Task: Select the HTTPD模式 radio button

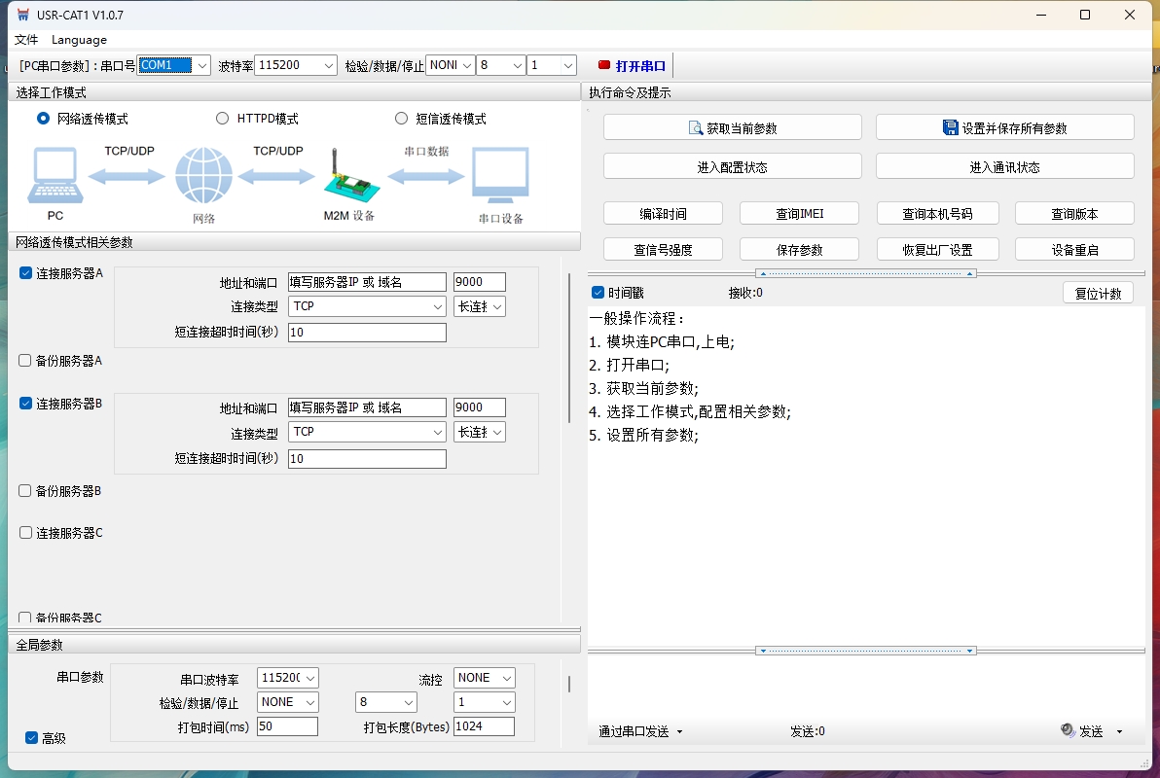Action: [222, 119]
